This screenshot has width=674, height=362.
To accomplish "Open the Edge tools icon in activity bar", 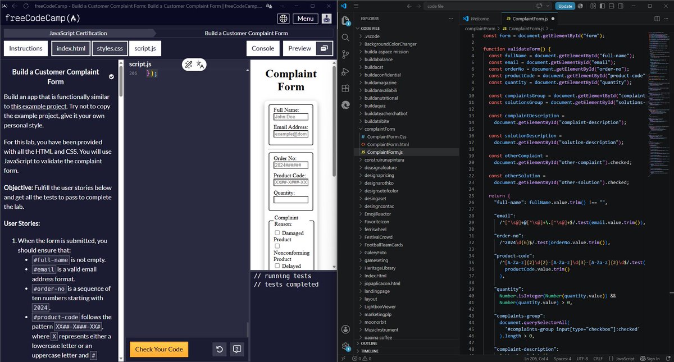I will 347,105.
